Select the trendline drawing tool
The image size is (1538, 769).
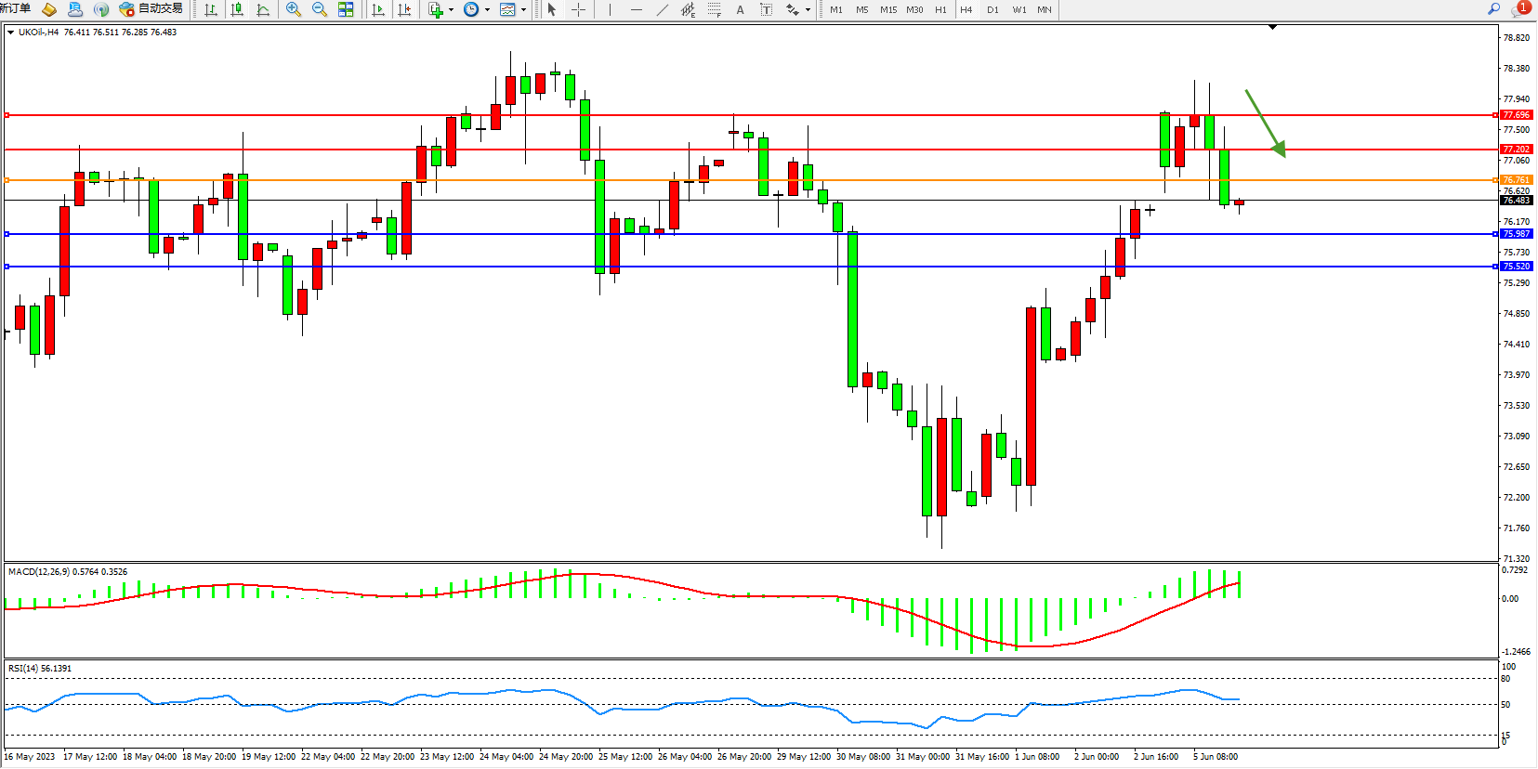(x=662, y=9)
